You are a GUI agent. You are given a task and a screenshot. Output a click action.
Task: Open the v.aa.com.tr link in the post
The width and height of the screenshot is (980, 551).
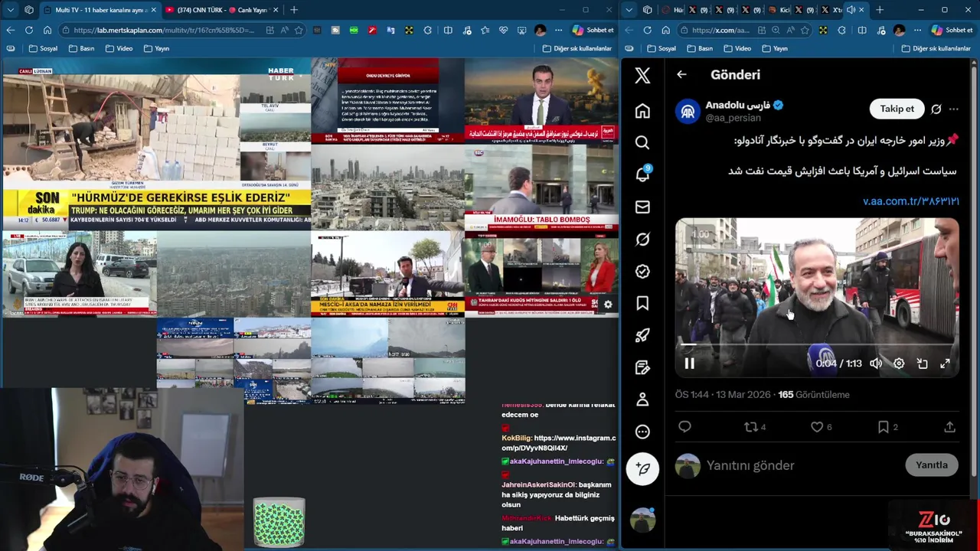click(x=911, y=201)
